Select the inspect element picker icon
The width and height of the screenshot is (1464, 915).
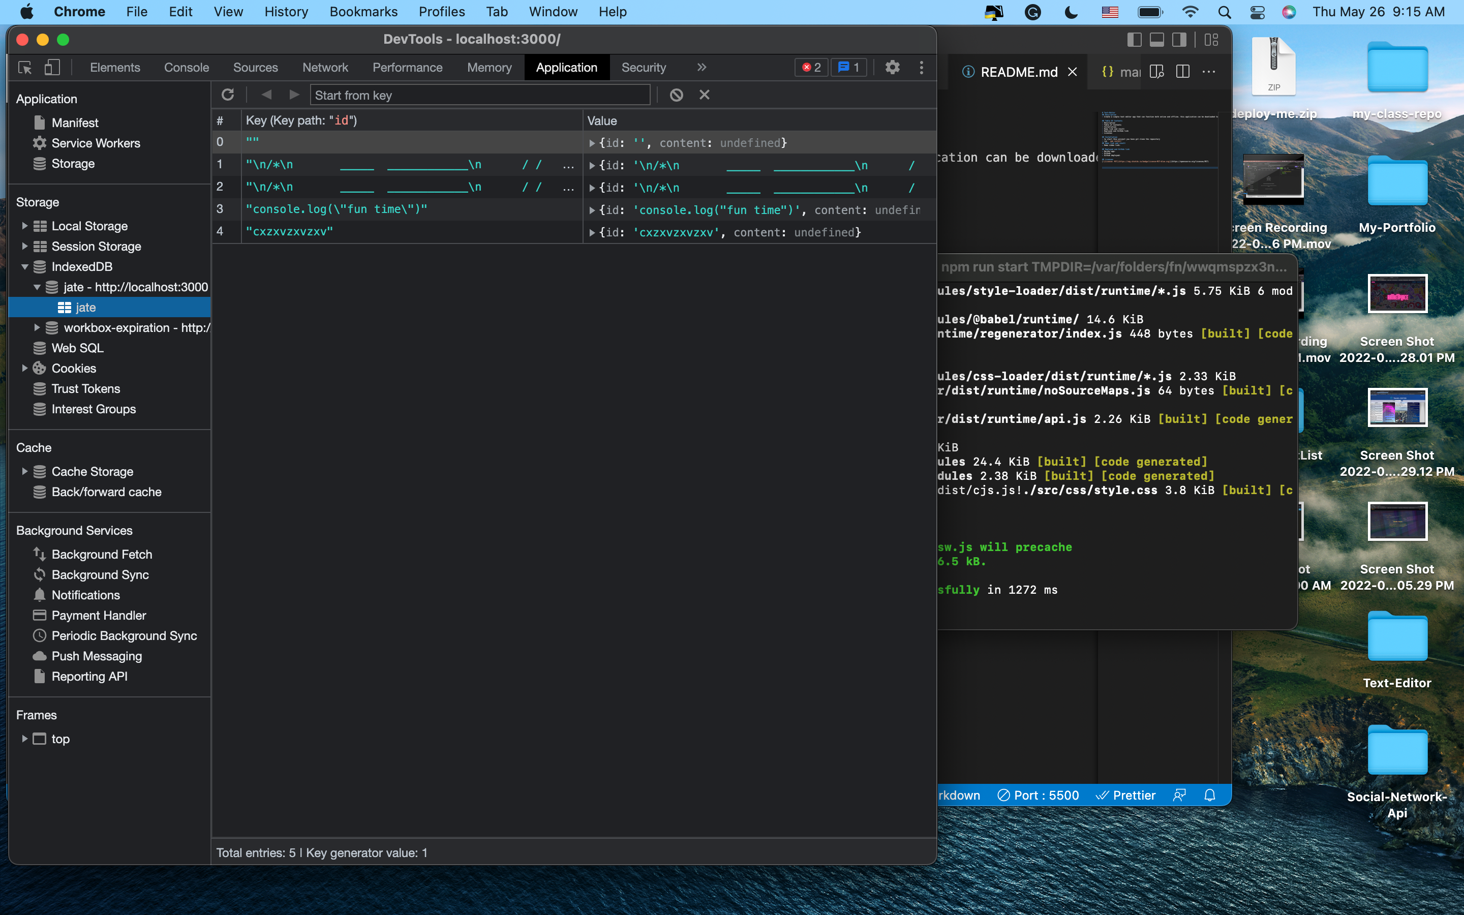[x=25, y=68]
